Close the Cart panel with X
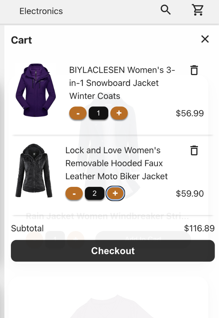Screen dimensions: 219x318 pos(205,39)
